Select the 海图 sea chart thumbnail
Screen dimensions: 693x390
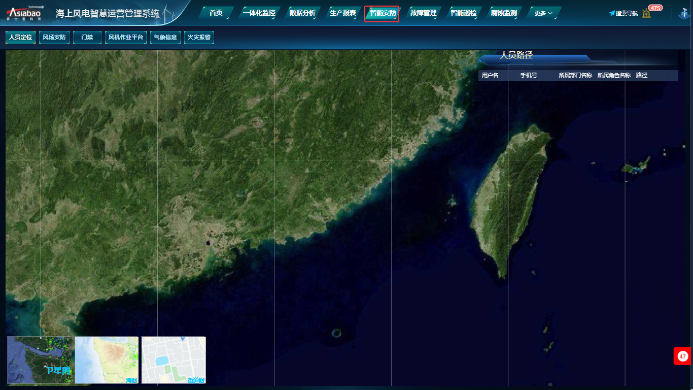107,360
